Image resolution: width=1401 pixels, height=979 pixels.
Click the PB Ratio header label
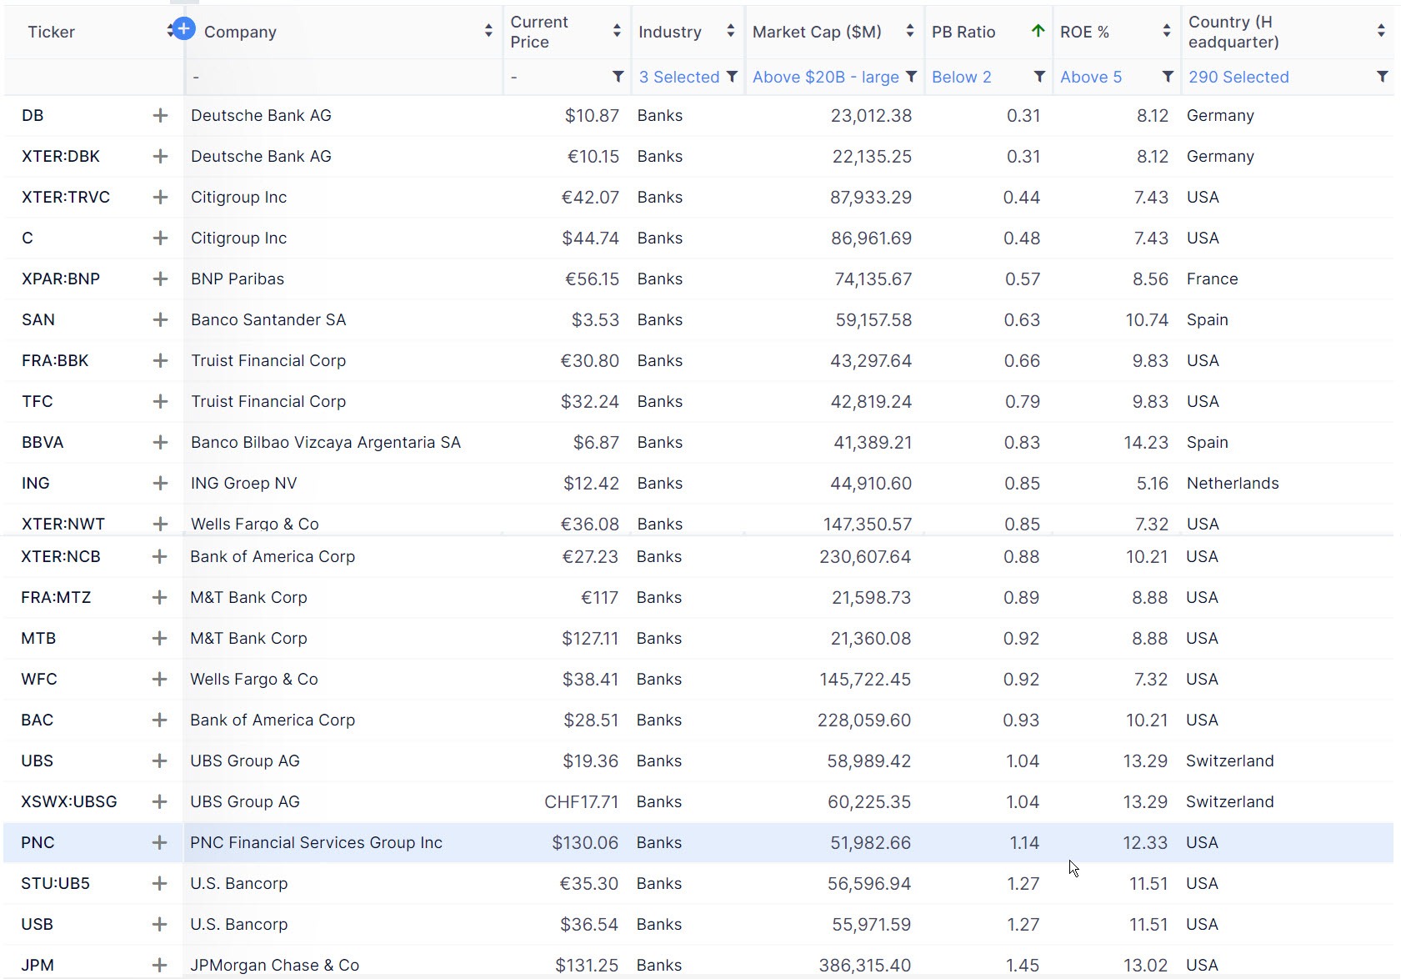pyautogui.click(x=963, y=32)
